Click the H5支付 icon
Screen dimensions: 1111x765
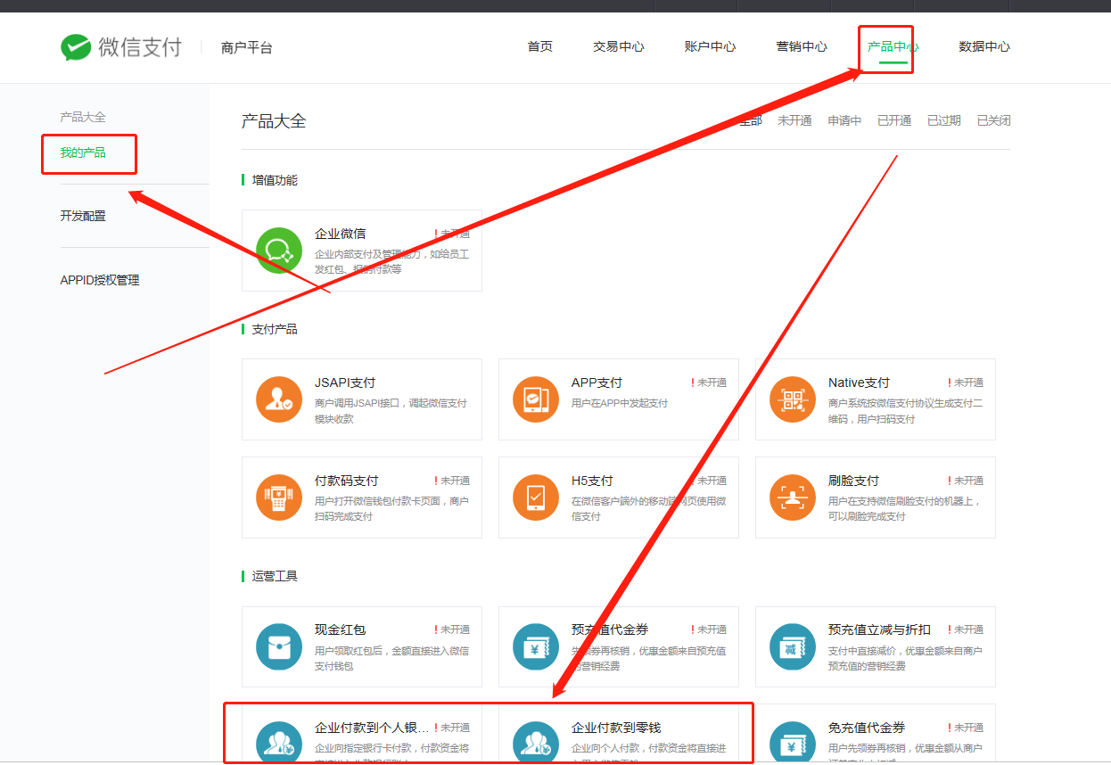point(536,498)
